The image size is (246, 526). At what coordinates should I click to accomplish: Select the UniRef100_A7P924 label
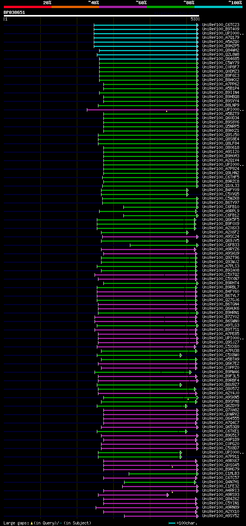click(221, 169)
